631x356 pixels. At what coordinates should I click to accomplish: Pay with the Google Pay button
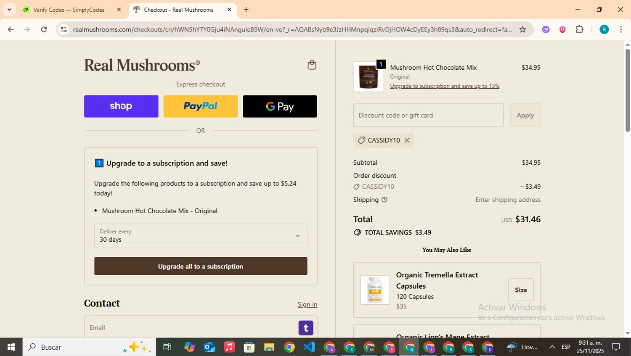[x=280, y=106]
